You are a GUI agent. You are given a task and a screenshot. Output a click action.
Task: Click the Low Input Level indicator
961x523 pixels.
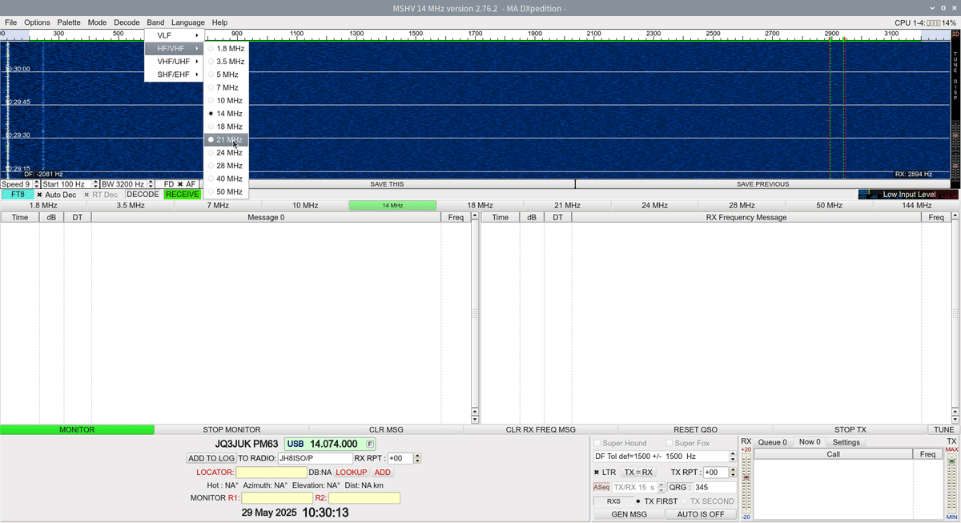[907, 193]
